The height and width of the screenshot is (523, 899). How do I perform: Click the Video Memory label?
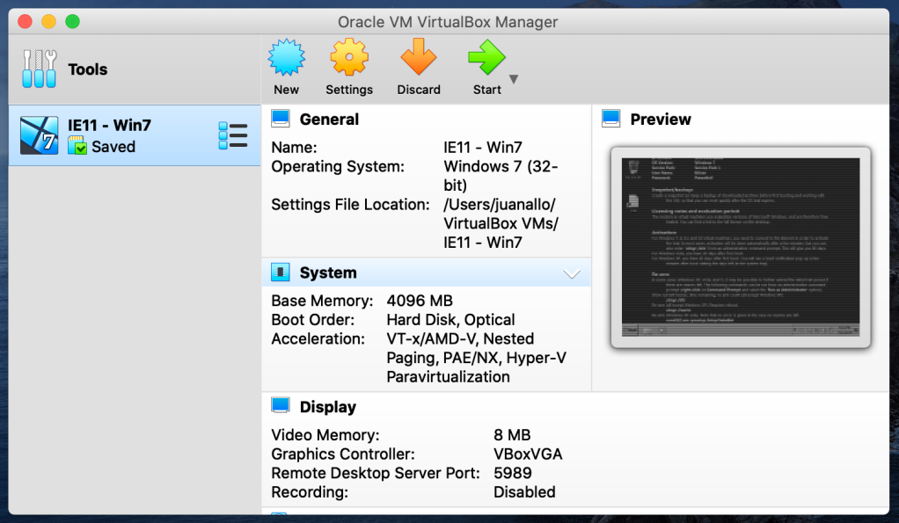[325, 435]
